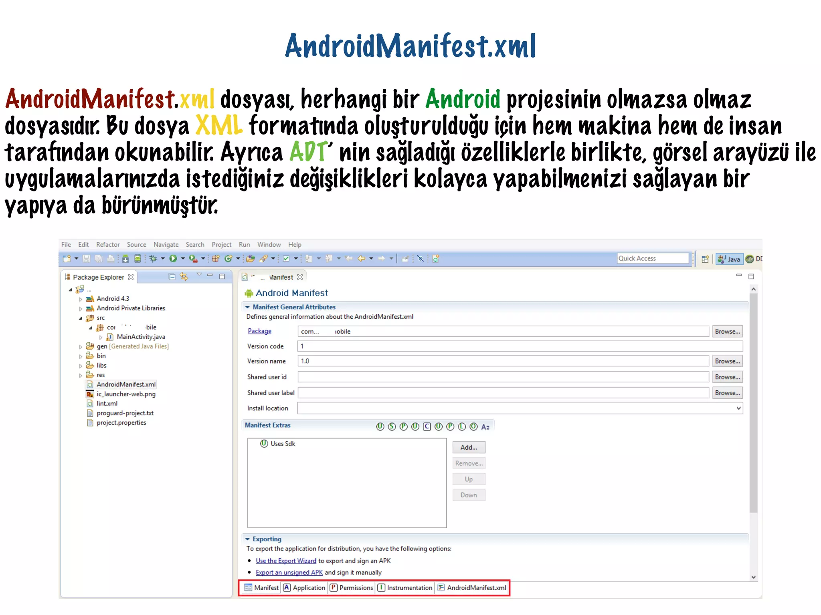Click Link with Editor in Package Explorer
Viewport: 821px width, 615px height.
[184, 277]
